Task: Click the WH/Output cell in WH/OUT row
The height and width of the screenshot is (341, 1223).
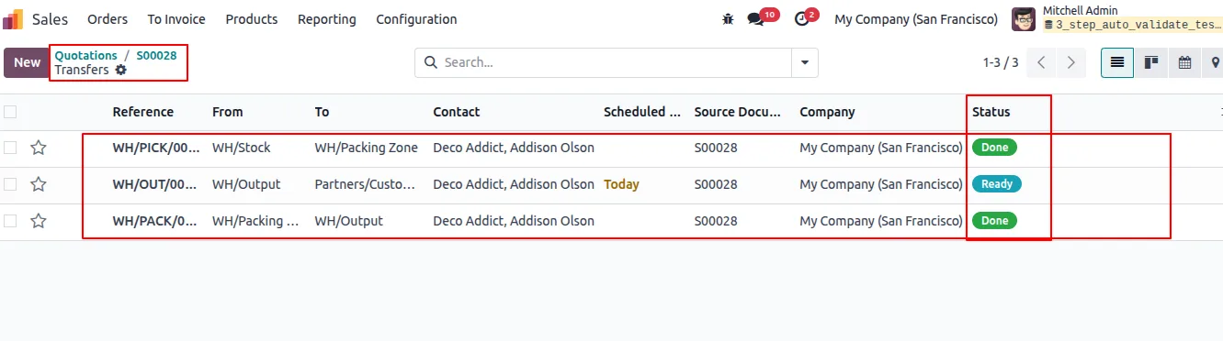Action: click(246, 184)
